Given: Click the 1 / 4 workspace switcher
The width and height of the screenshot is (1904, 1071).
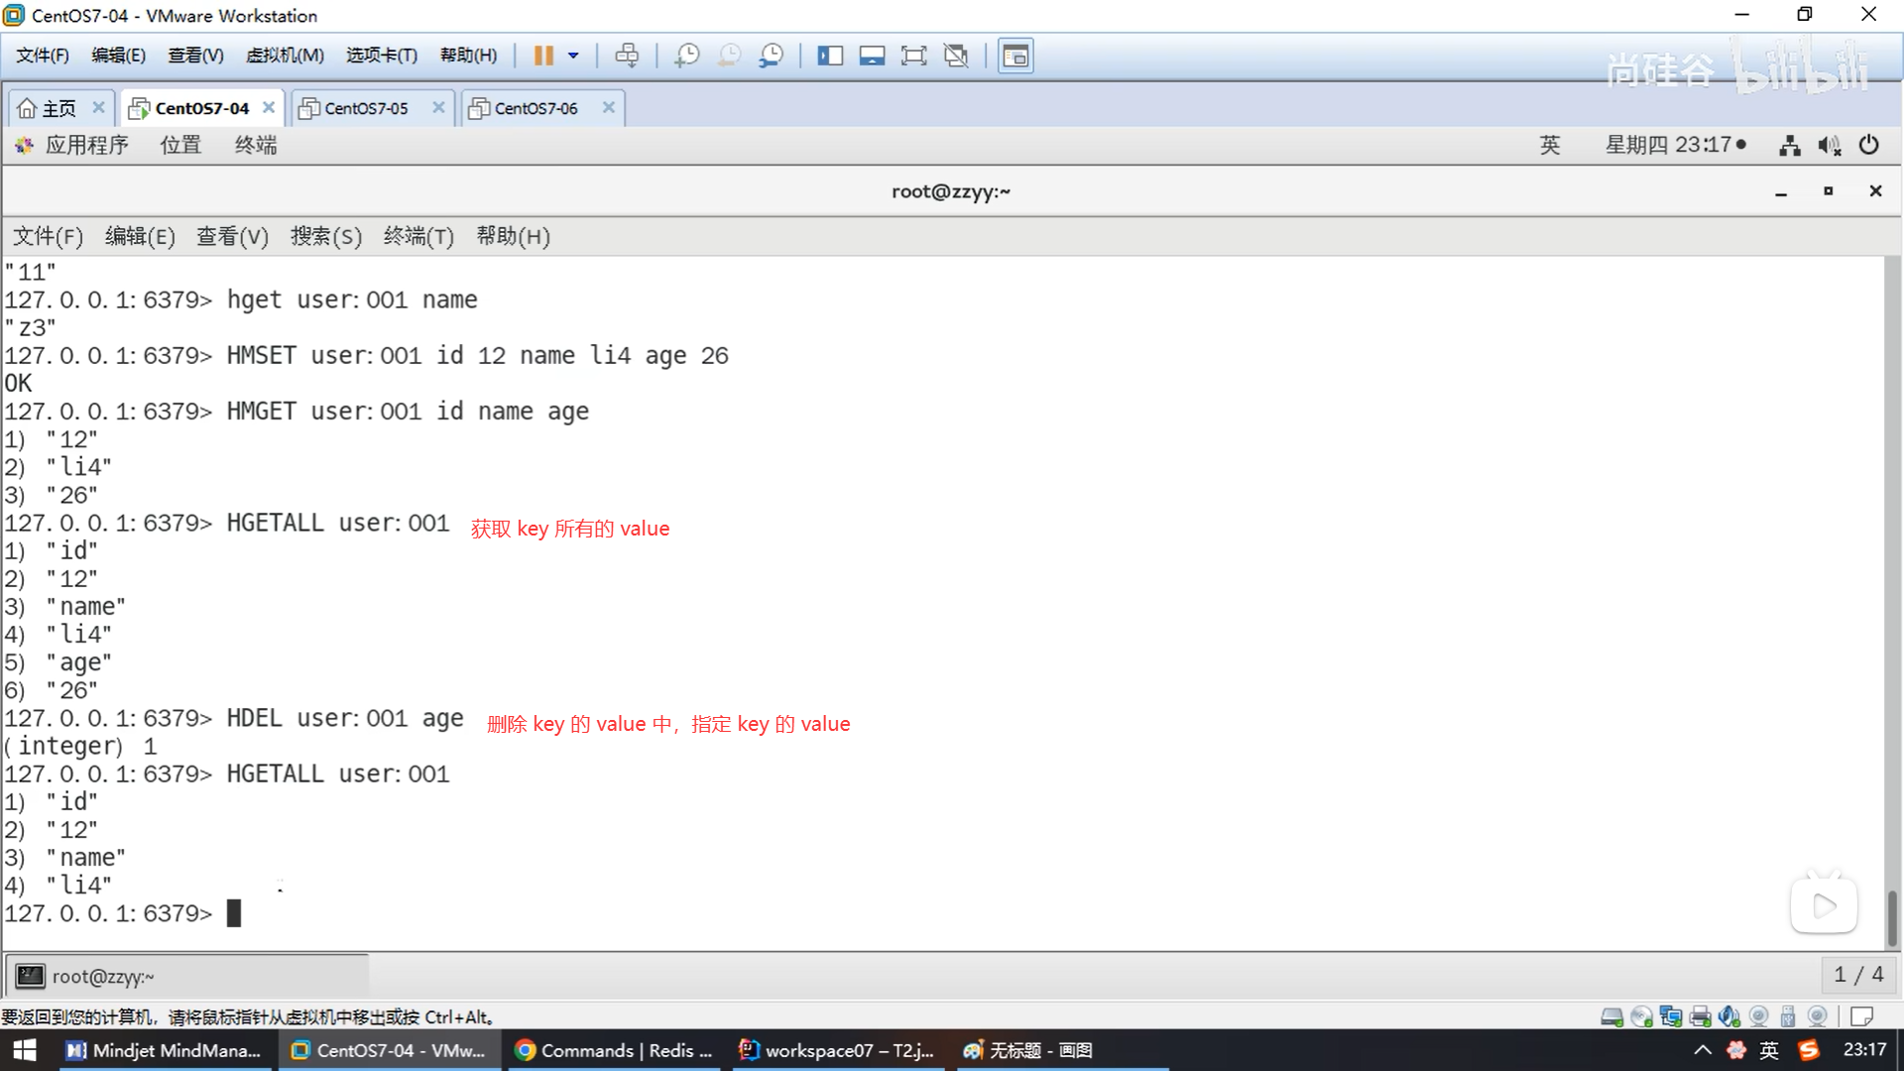Looking at the screenshot, I should point(1858,975).
